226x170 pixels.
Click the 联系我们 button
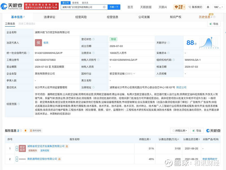(195, 7)
